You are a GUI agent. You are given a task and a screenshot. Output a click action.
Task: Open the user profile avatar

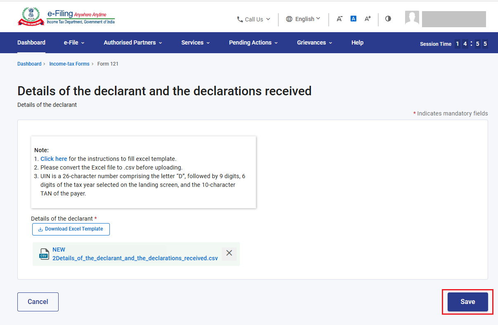[x=412, y=18]
